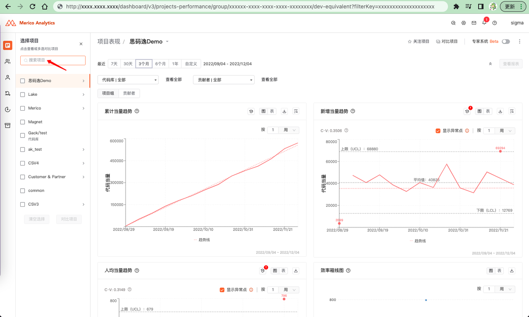
Task: Show info next to C·V: 0.3506
Action: coord(346,130)
